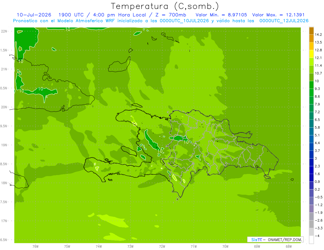This screenshot has height=250, width=324.
Task: Click the 13.5 colorbar label
Action: [x=318, y=42]
